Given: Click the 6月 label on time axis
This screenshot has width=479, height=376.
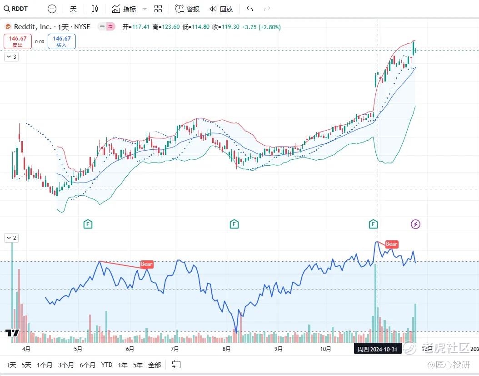Looking at the screenshot, I should pyautogui.click(x=130, y=349).
